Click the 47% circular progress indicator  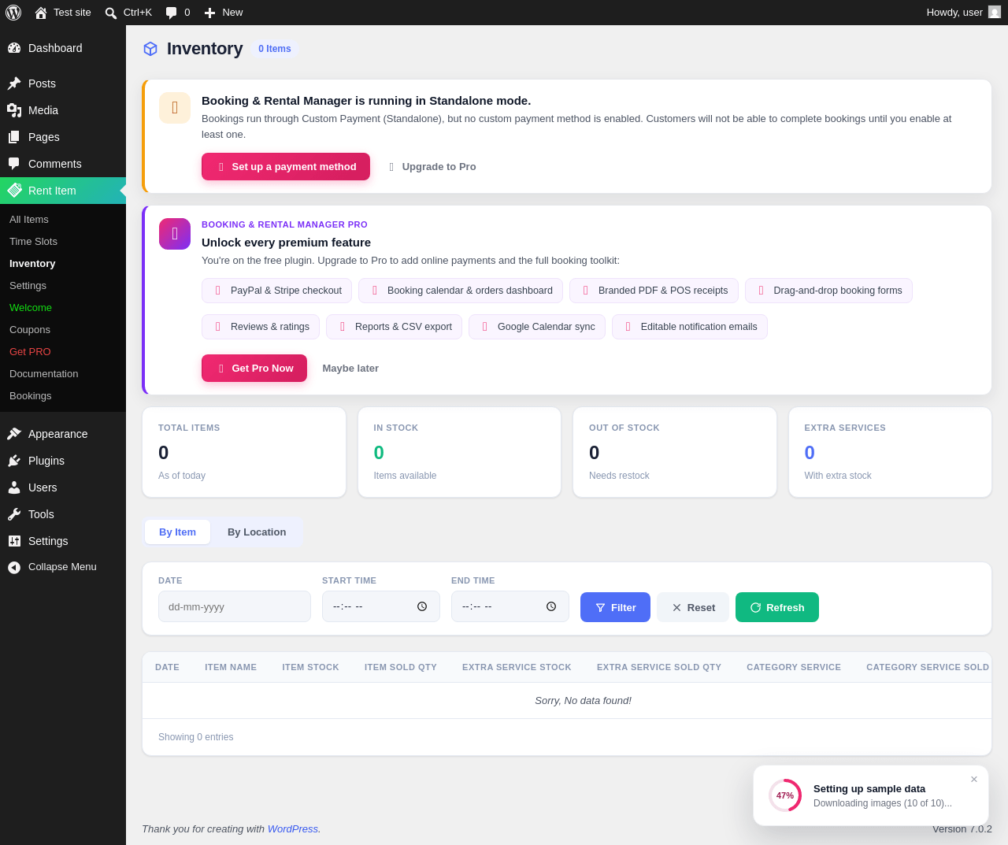click(x=785, y=795)
